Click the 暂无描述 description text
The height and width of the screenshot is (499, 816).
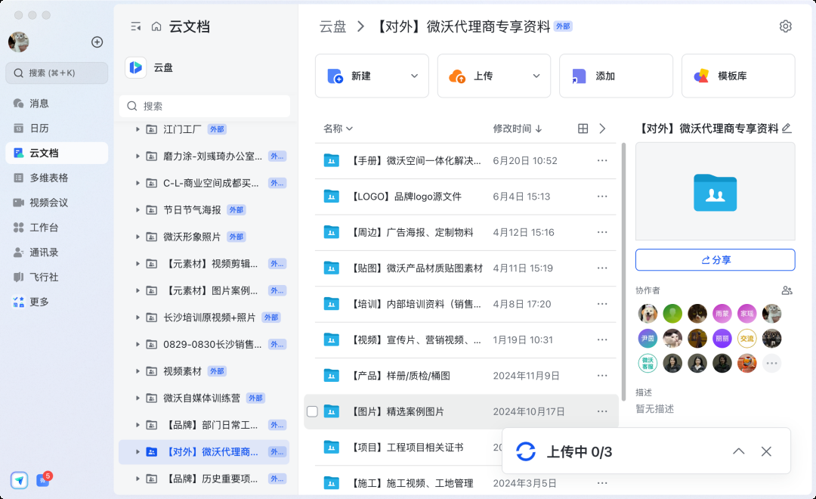click(654, 409)
